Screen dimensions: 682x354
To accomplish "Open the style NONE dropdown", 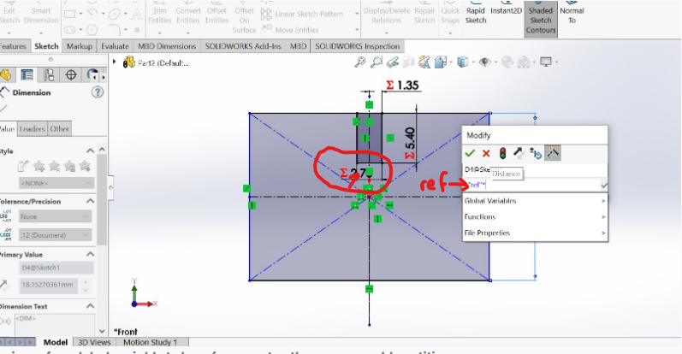I will 56,183.
